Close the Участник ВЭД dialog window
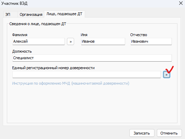The width and height of the screenshot is (185, 139). [x=181, y=3]
